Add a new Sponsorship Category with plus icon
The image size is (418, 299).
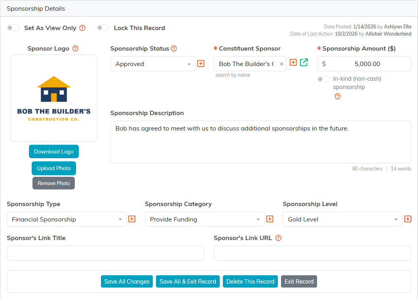(270, 219)
